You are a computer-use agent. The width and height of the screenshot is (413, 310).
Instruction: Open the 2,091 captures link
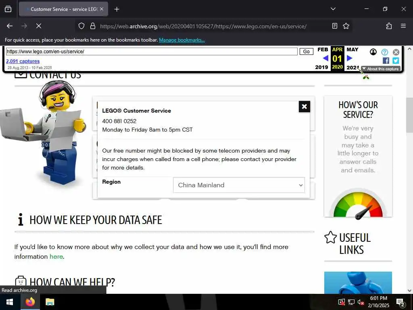[23, 61]
